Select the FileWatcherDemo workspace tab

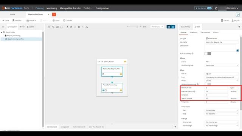point(36,14)
